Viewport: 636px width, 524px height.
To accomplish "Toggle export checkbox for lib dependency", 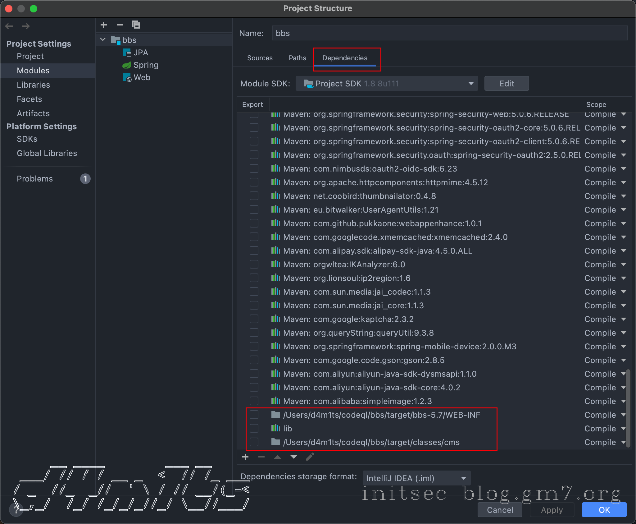I will [x=254, y=429].
